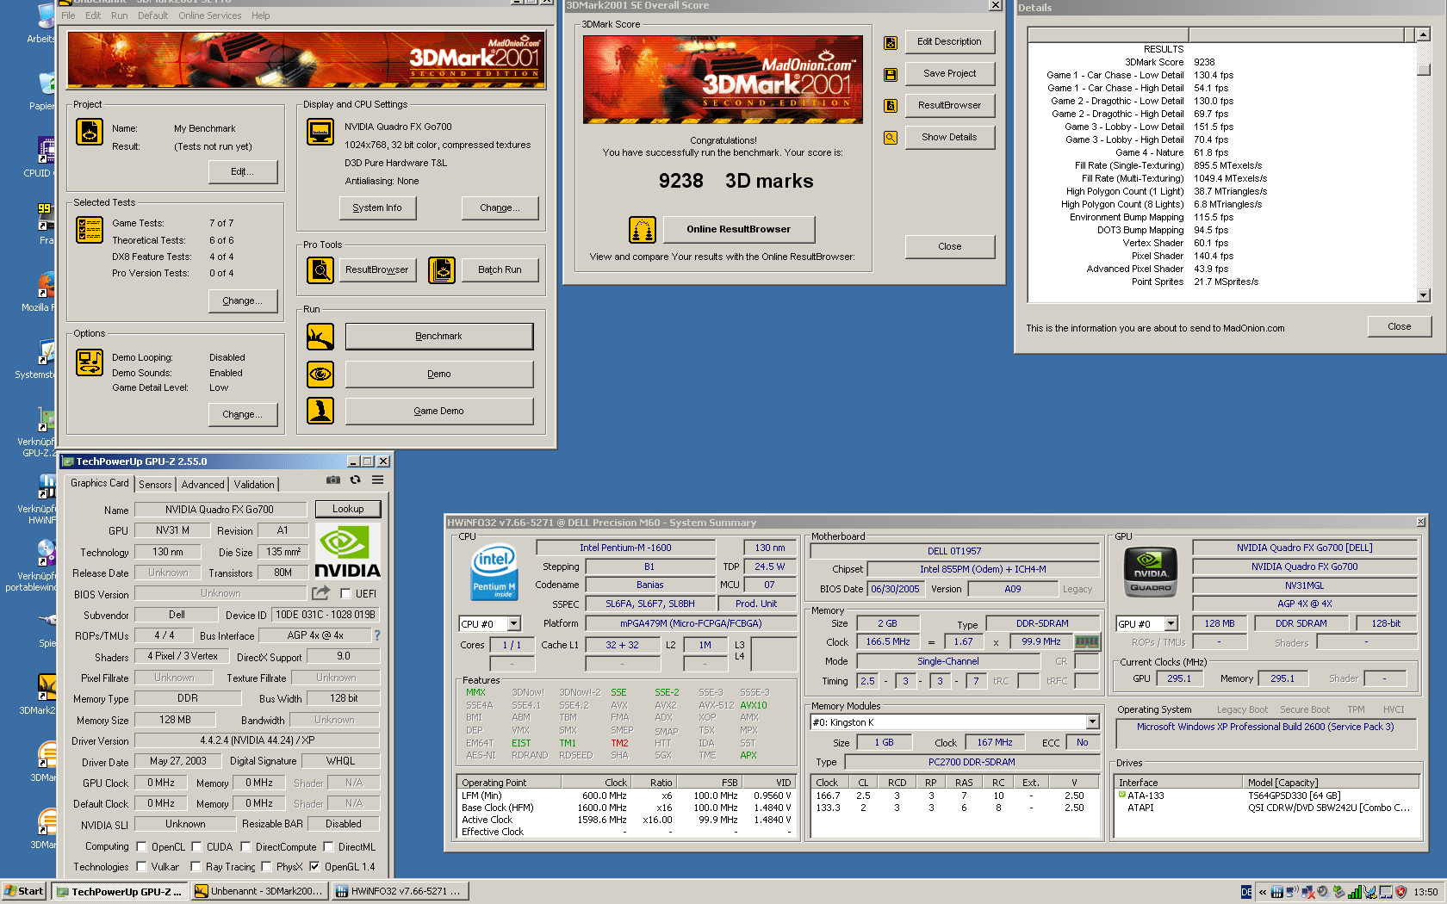Viewport: 1447px width, 904px height.
Task: Click the Bus Interface question mark icon
Action: click(376, 635)
